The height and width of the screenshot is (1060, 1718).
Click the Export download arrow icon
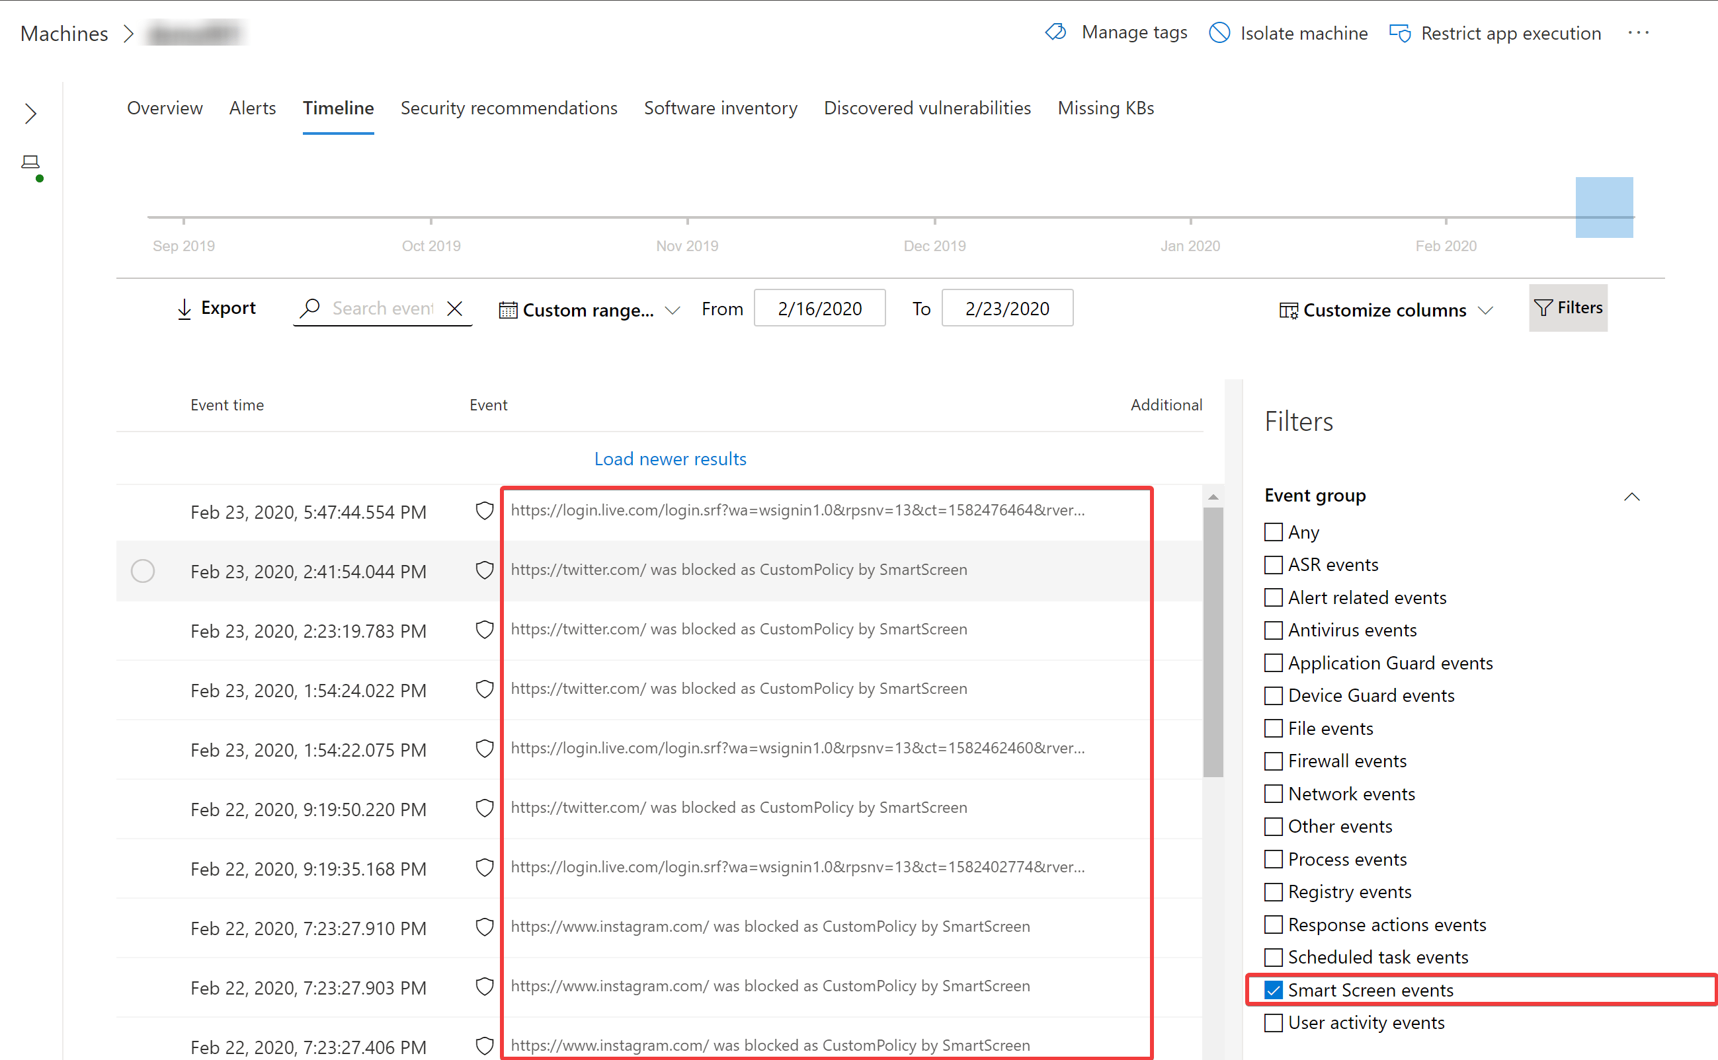(x=184, y=309)
